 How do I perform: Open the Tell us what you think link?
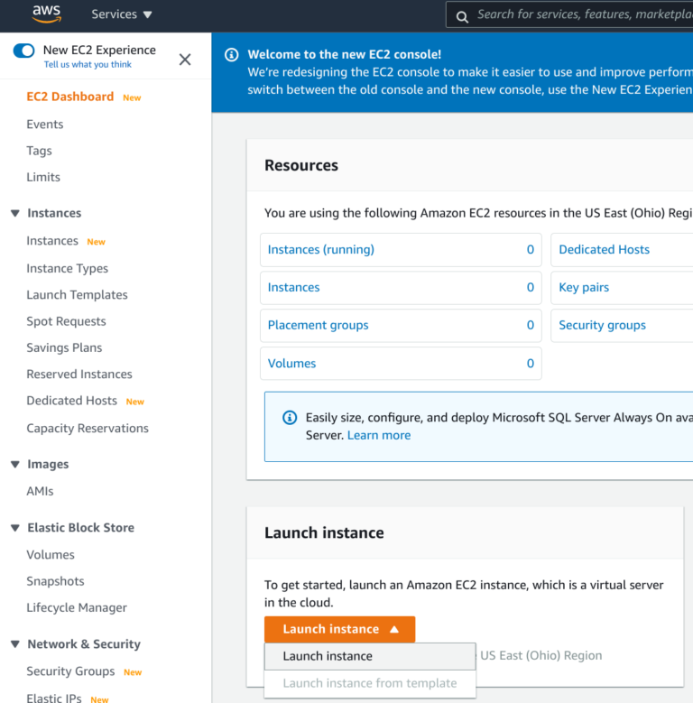(88, 65)
